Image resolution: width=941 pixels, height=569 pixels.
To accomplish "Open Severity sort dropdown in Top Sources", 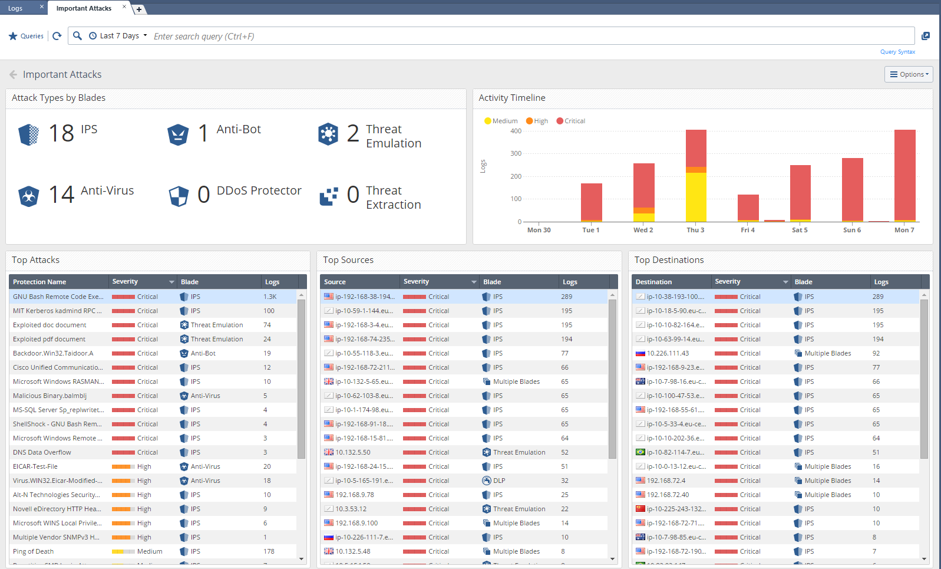I will click(474, 282).
